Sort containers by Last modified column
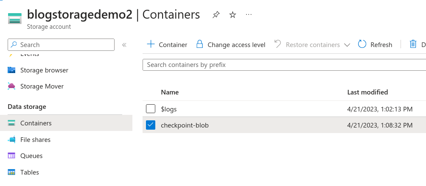The width and height of the screenshot is (426, 186). pos(367,92)
